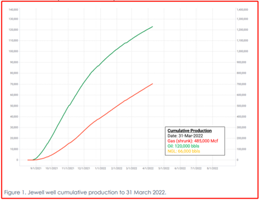Click the right axis value 1,100,000
The height and width of the screenshot is (200, 260).
[242, 40]
